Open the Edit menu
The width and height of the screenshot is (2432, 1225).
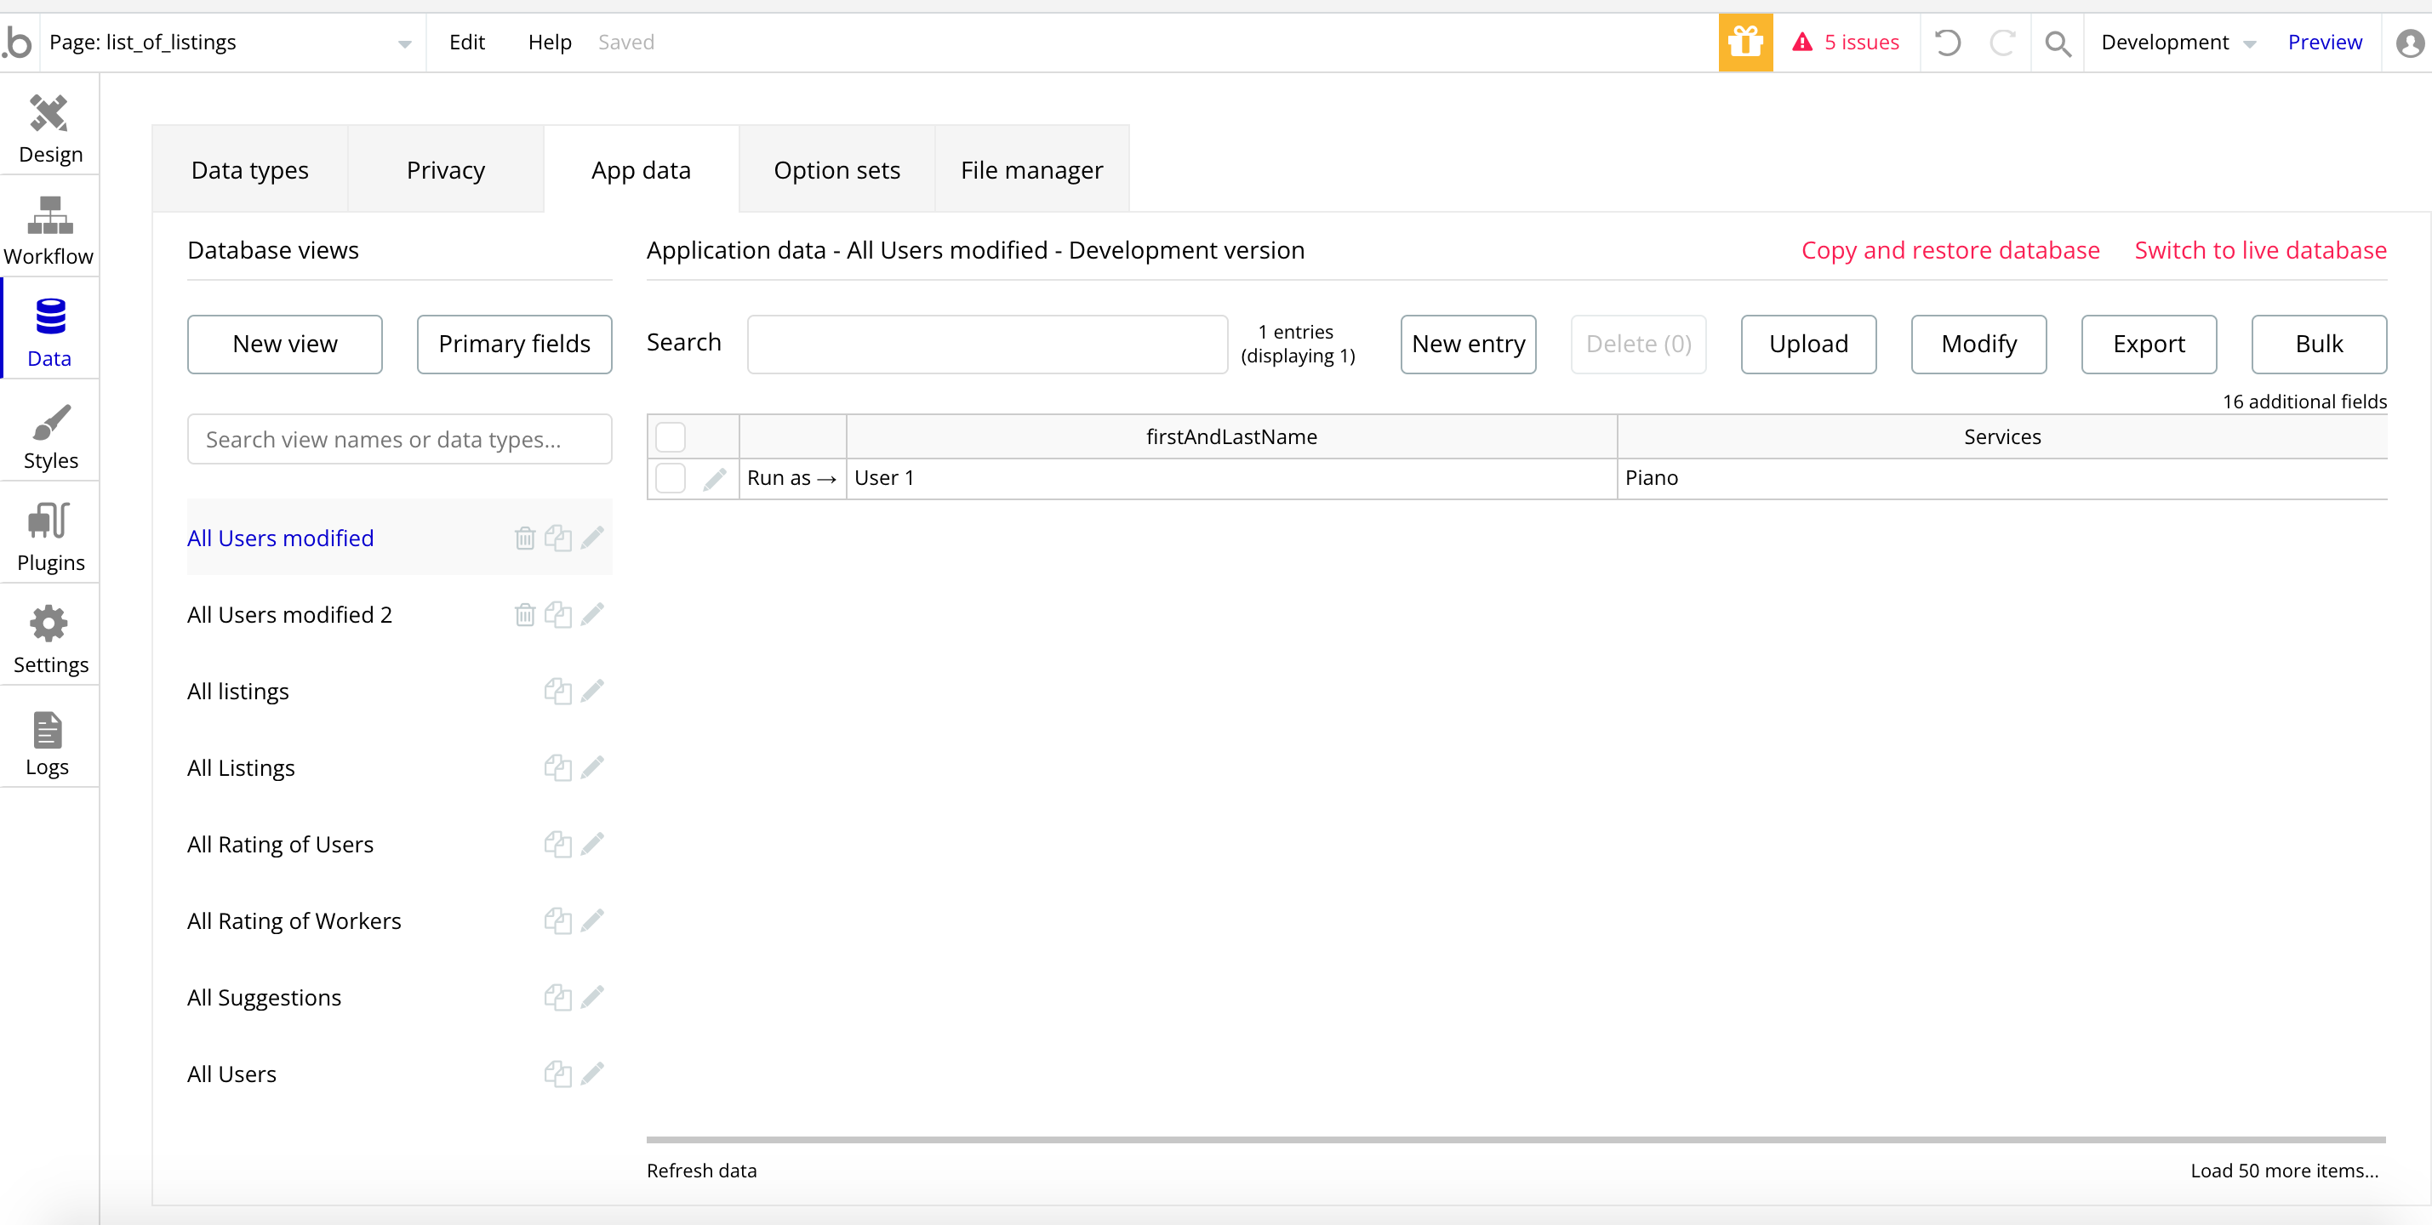coord(466,43)
